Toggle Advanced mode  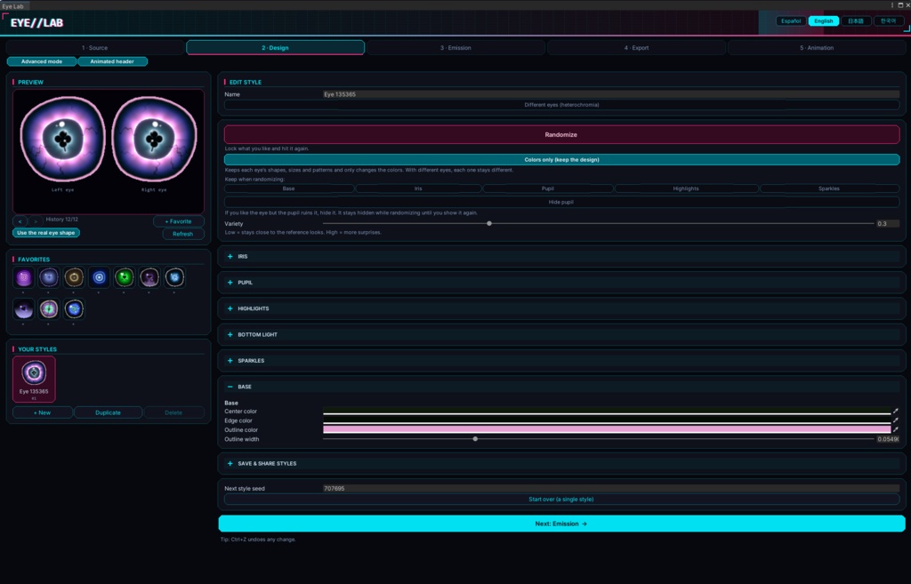tap(42, 61)
